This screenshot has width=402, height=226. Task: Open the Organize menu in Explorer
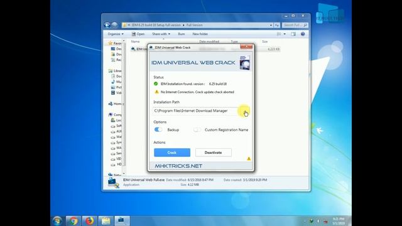(116, 34)
